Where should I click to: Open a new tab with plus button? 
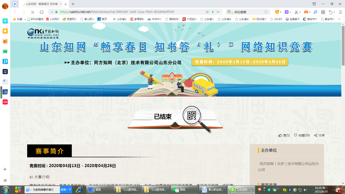tap(73, 4)
